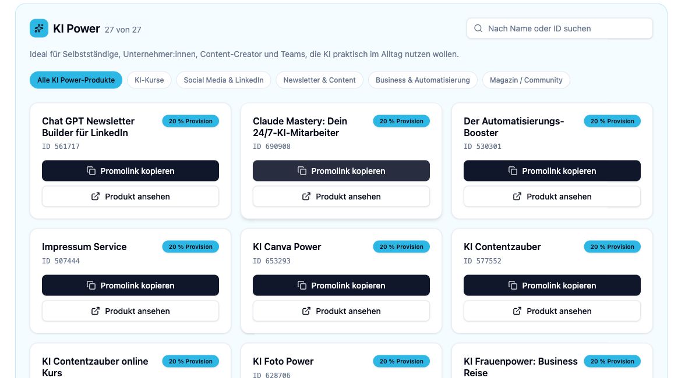Filter by Social Media & LinkedIn
This screenshot has width=699, height=378.
click(224, 80)
